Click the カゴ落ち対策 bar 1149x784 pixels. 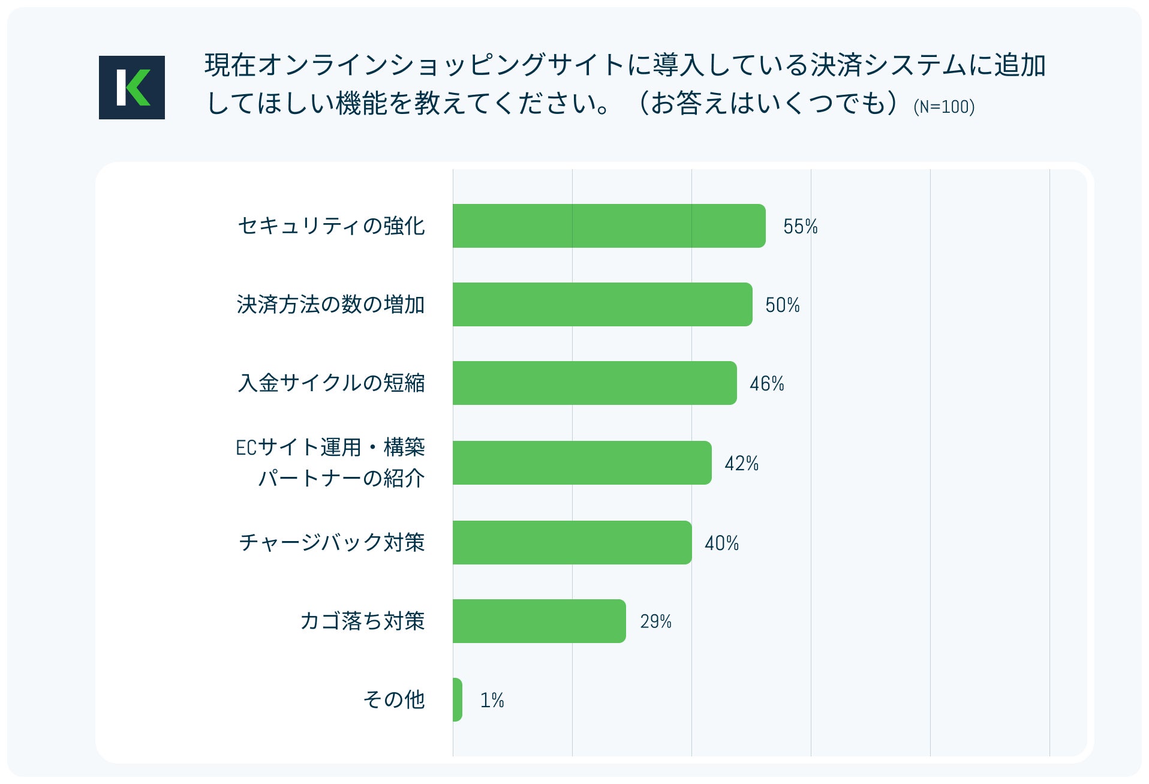(x=539, y=621)
